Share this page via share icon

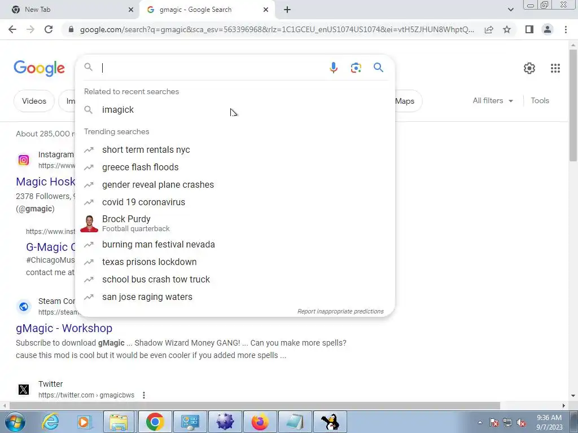click(x=489, y=29)
